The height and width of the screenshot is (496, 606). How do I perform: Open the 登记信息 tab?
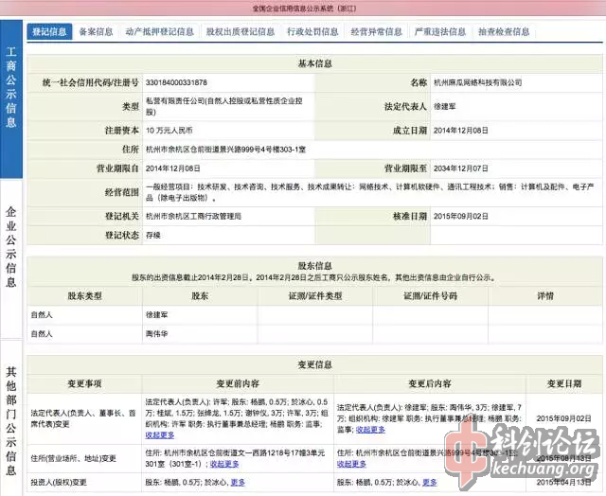tap(49, 31)
